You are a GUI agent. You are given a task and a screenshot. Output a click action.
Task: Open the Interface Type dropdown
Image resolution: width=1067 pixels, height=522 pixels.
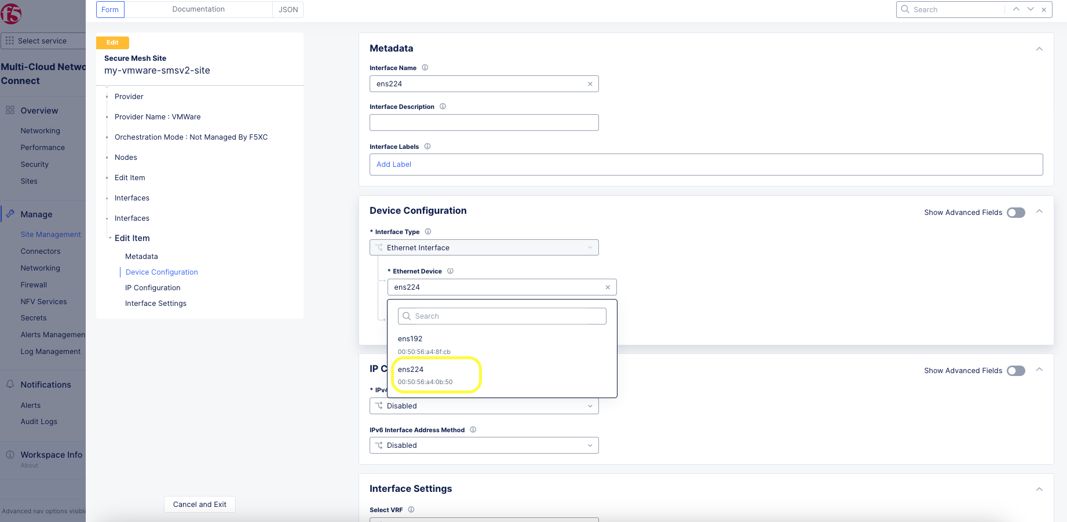484,248
